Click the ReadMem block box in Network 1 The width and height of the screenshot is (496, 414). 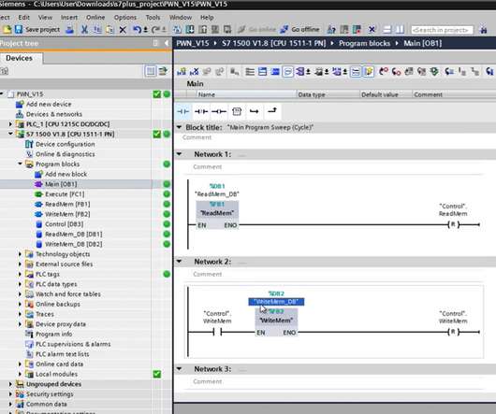217,214
